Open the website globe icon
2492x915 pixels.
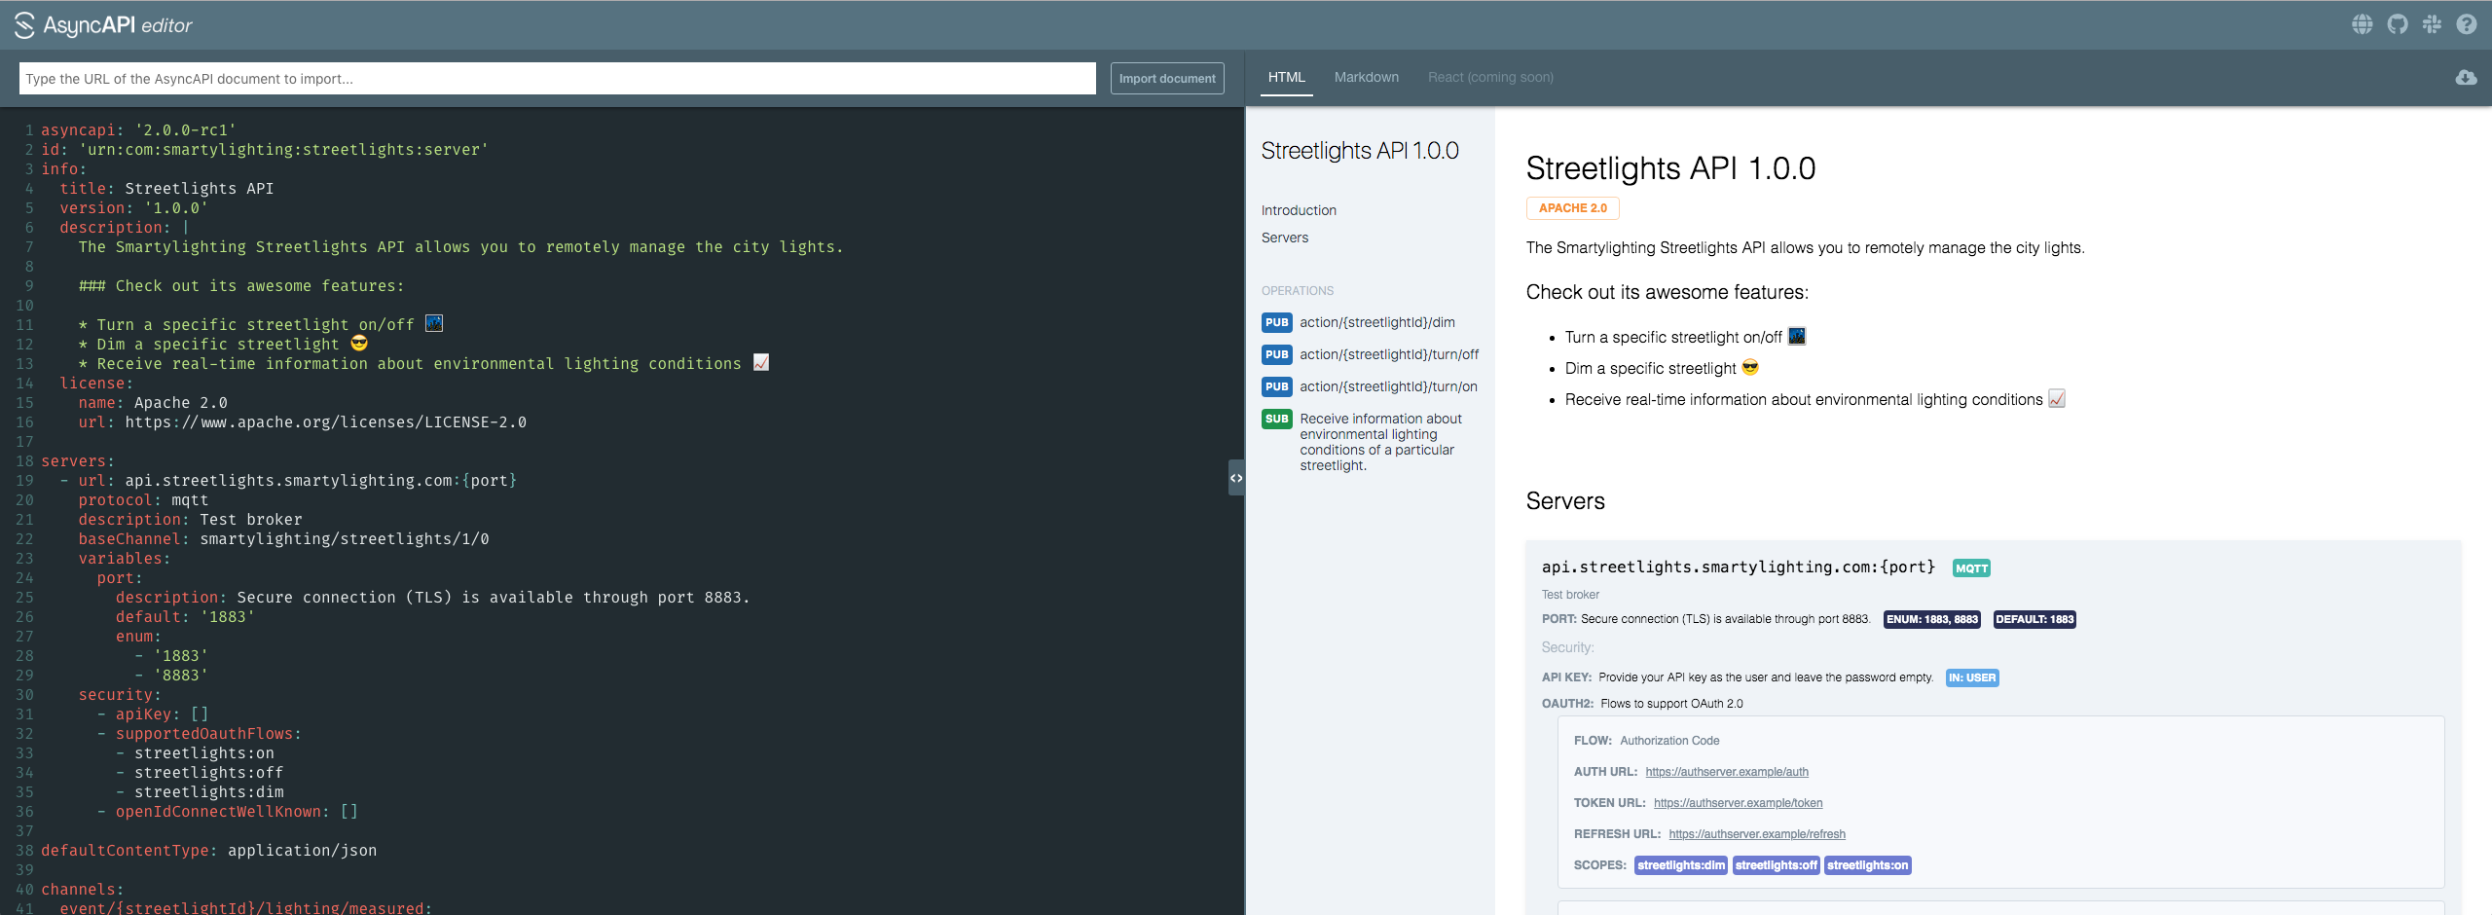tap(2363, 24)
